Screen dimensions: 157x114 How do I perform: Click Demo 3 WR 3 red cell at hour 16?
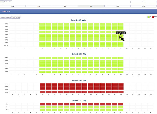point(103,89)
